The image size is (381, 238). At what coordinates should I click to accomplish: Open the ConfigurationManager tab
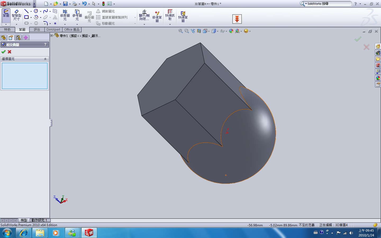tap(18, 38)
